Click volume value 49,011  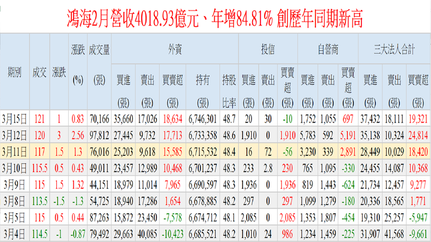click(99, 168)
